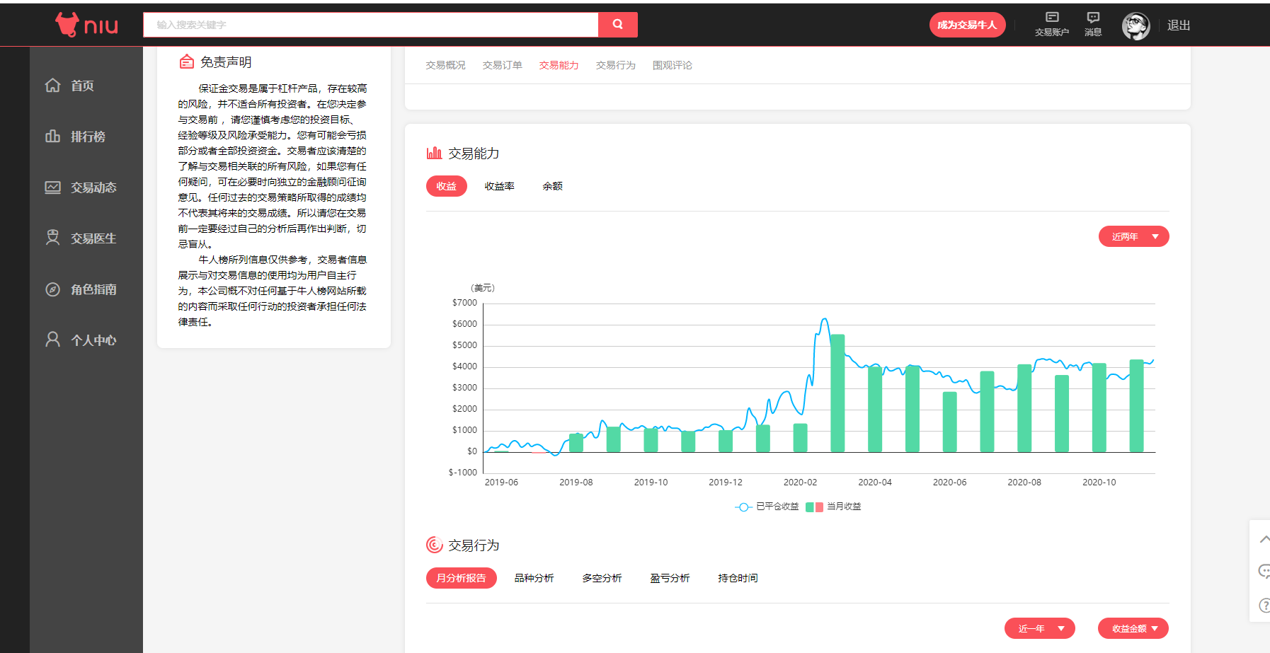This screenshot has height=653, width=1270.
Task: Select 月分析报告 pill tab
Action: [461, 578]
